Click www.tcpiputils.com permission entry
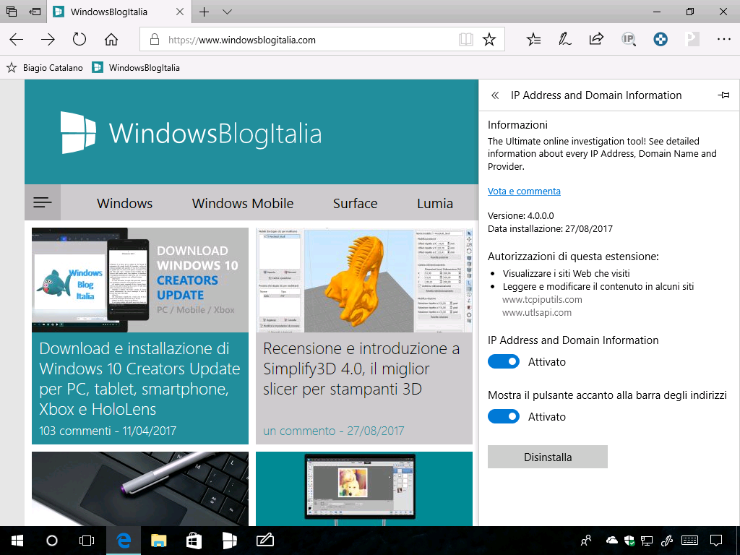 point(542,299)
